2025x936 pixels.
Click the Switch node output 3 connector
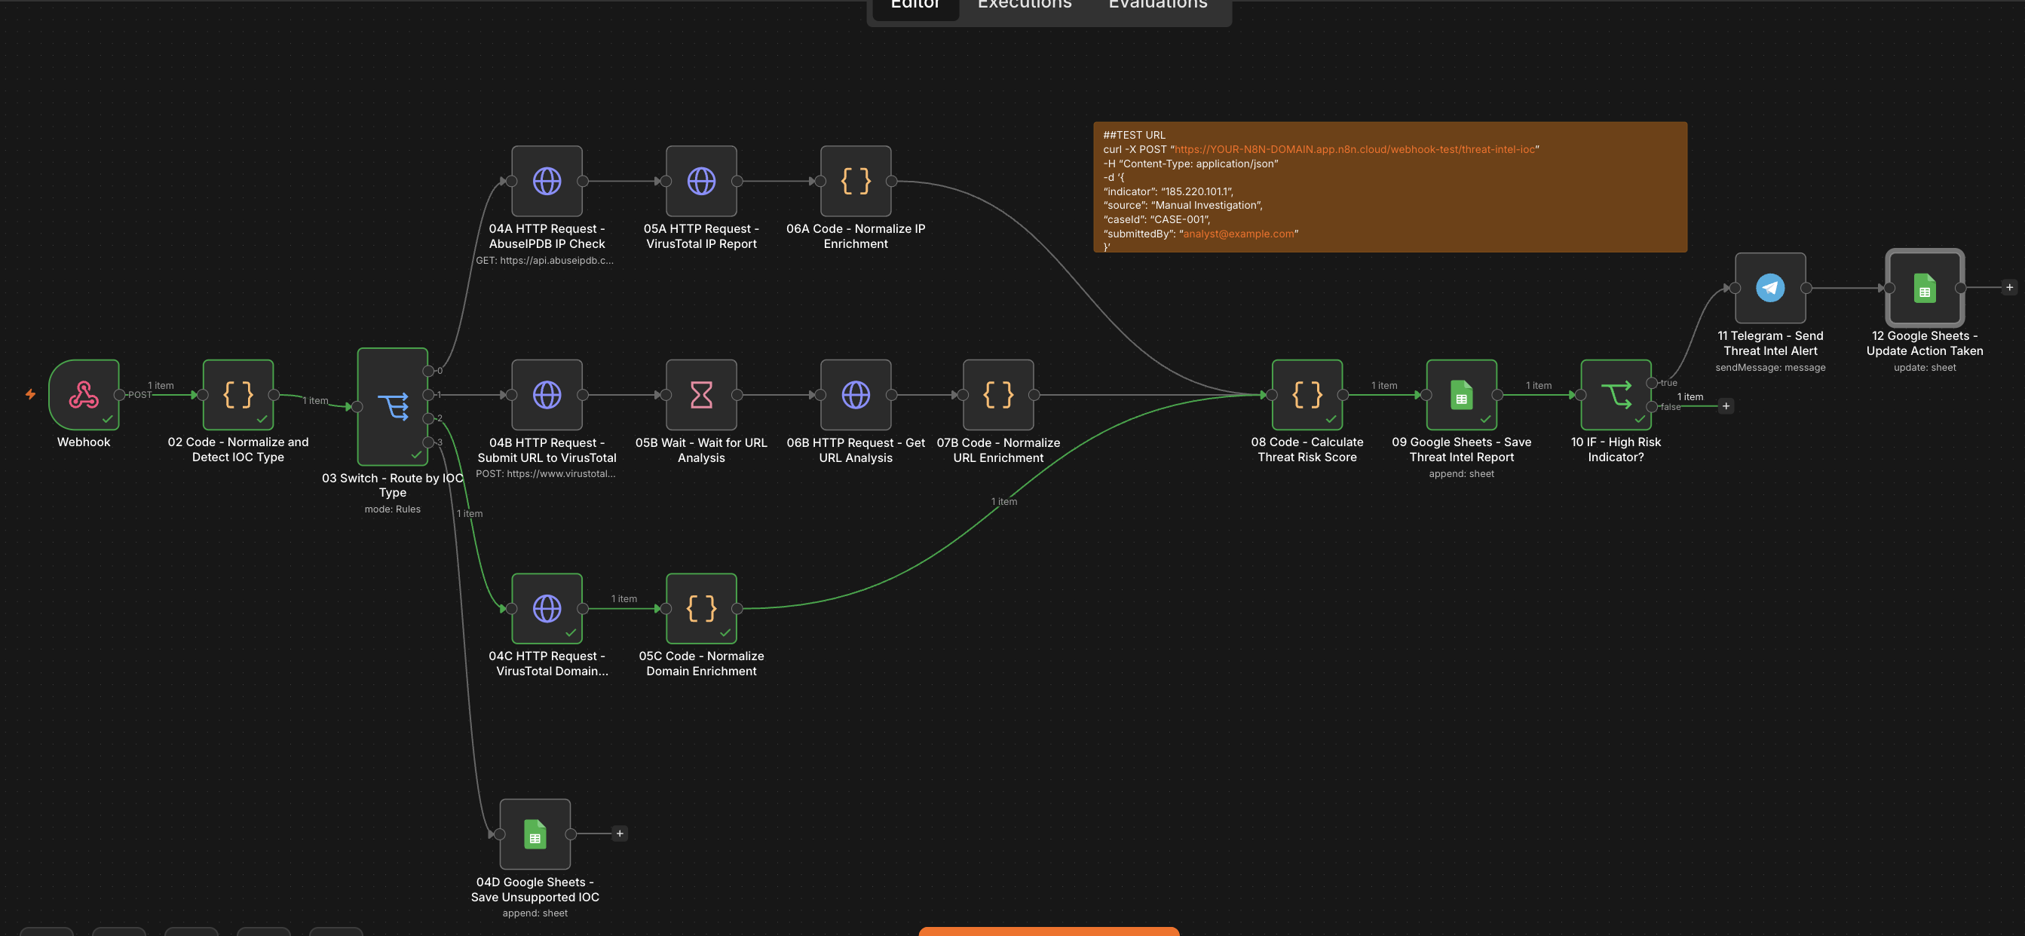click(x=428, y=442)
